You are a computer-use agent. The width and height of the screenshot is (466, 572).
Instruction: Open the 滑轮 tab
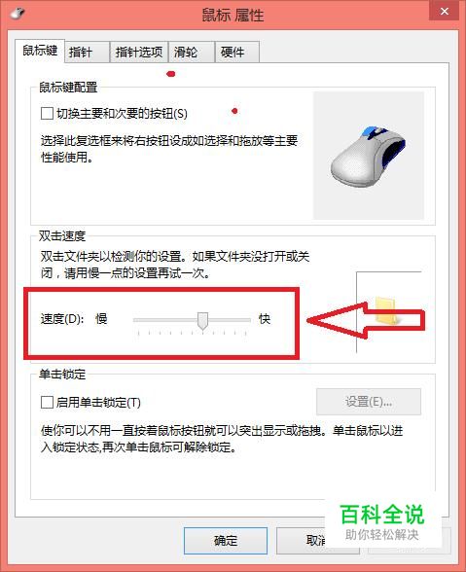point(192,53)
